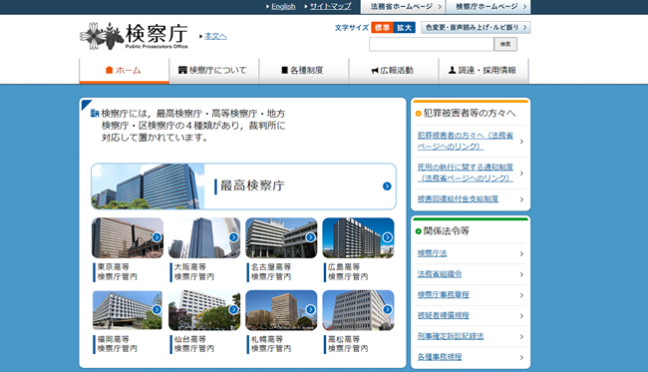The height and width of the screenshot is (372, 648).
Task: Click the 札幌高等検察庁管内 caption text
Action: pyautogui.click(x=271, y=344)
